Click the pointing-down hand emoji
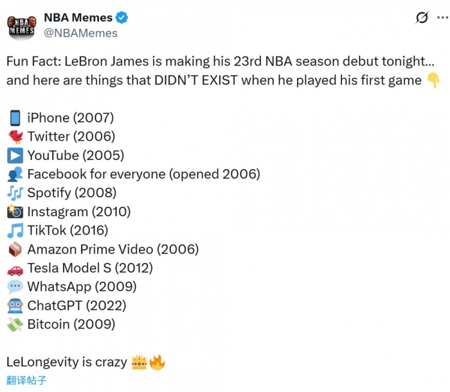The width and height of the screenshot is (450, 392). [433, 80]
